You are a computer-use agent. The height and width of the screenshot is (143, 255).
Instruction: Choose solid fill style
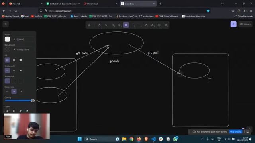20,60
